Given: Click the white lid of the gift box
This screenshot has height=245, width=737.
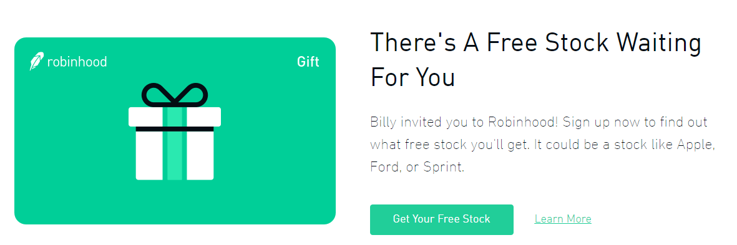Looking at the screenshot, I should coord(175,117).
